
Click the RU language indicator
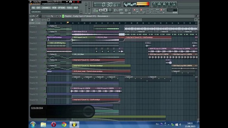(x=157, y=124)
